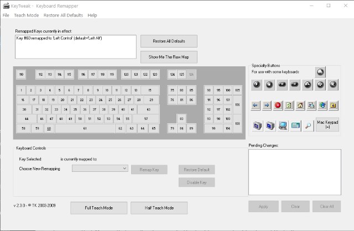This screenshot has width=354, height=231.
Task: Select arrow key 84
Action: click(181, 128)
